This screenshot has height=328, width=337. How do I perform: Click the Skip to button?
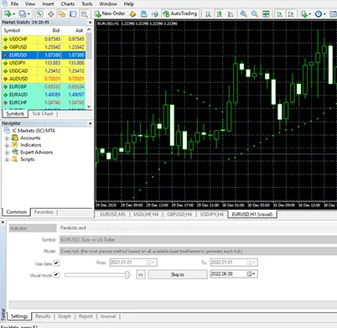click(178, 274)
